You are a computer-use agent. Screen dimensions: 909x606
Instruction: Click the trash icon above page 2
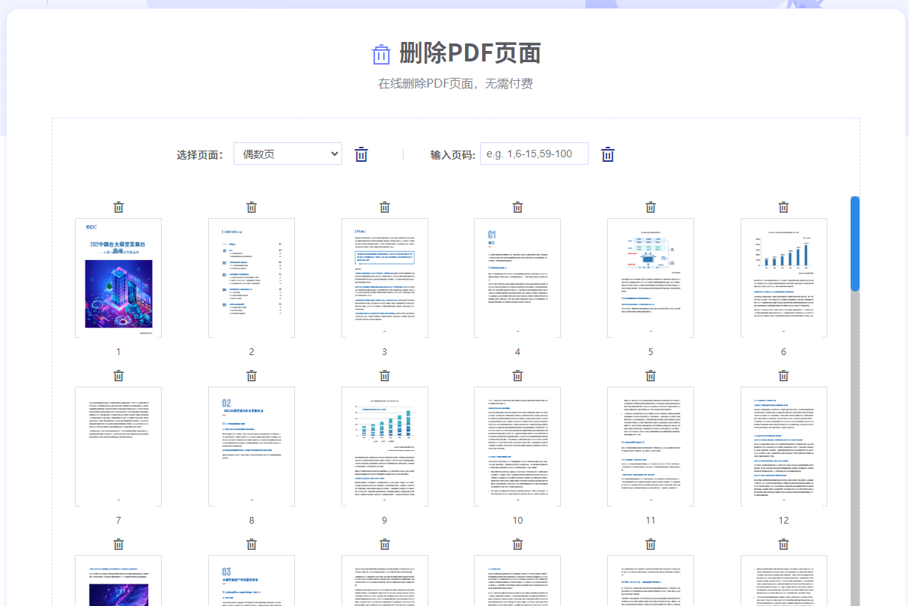pos(251,206)
